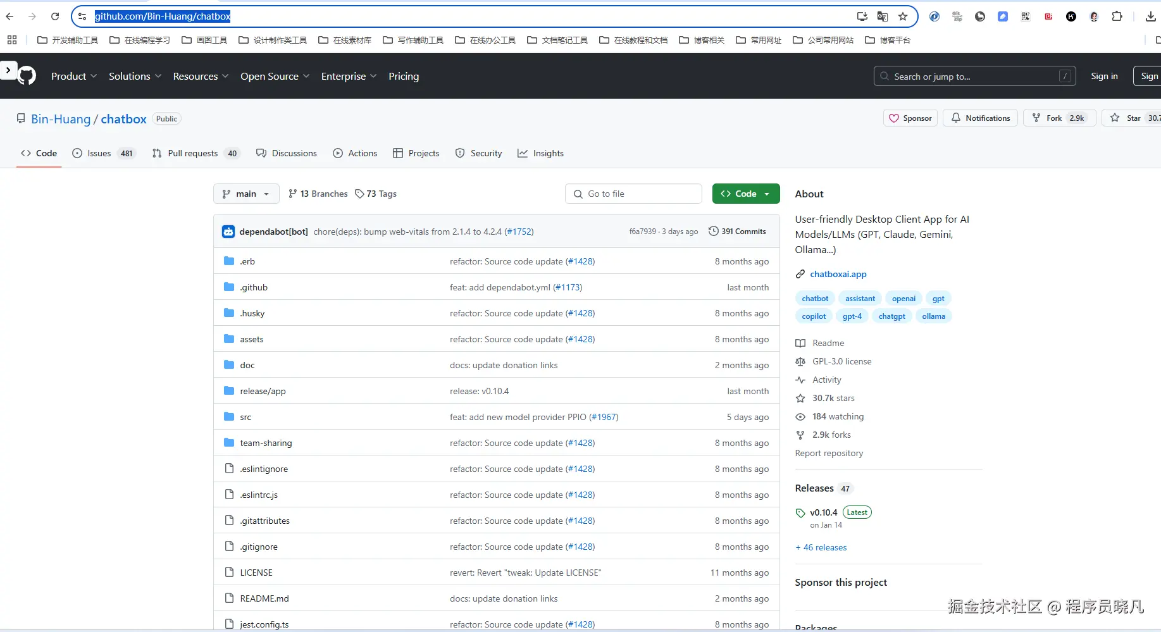This screenshot has height=632, width=1161.
Task: Click the tag icon beside v0.10.4
Action: point(800,513)
